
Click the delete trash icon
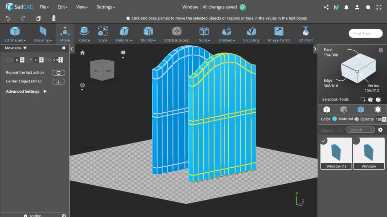click(54, 18)
